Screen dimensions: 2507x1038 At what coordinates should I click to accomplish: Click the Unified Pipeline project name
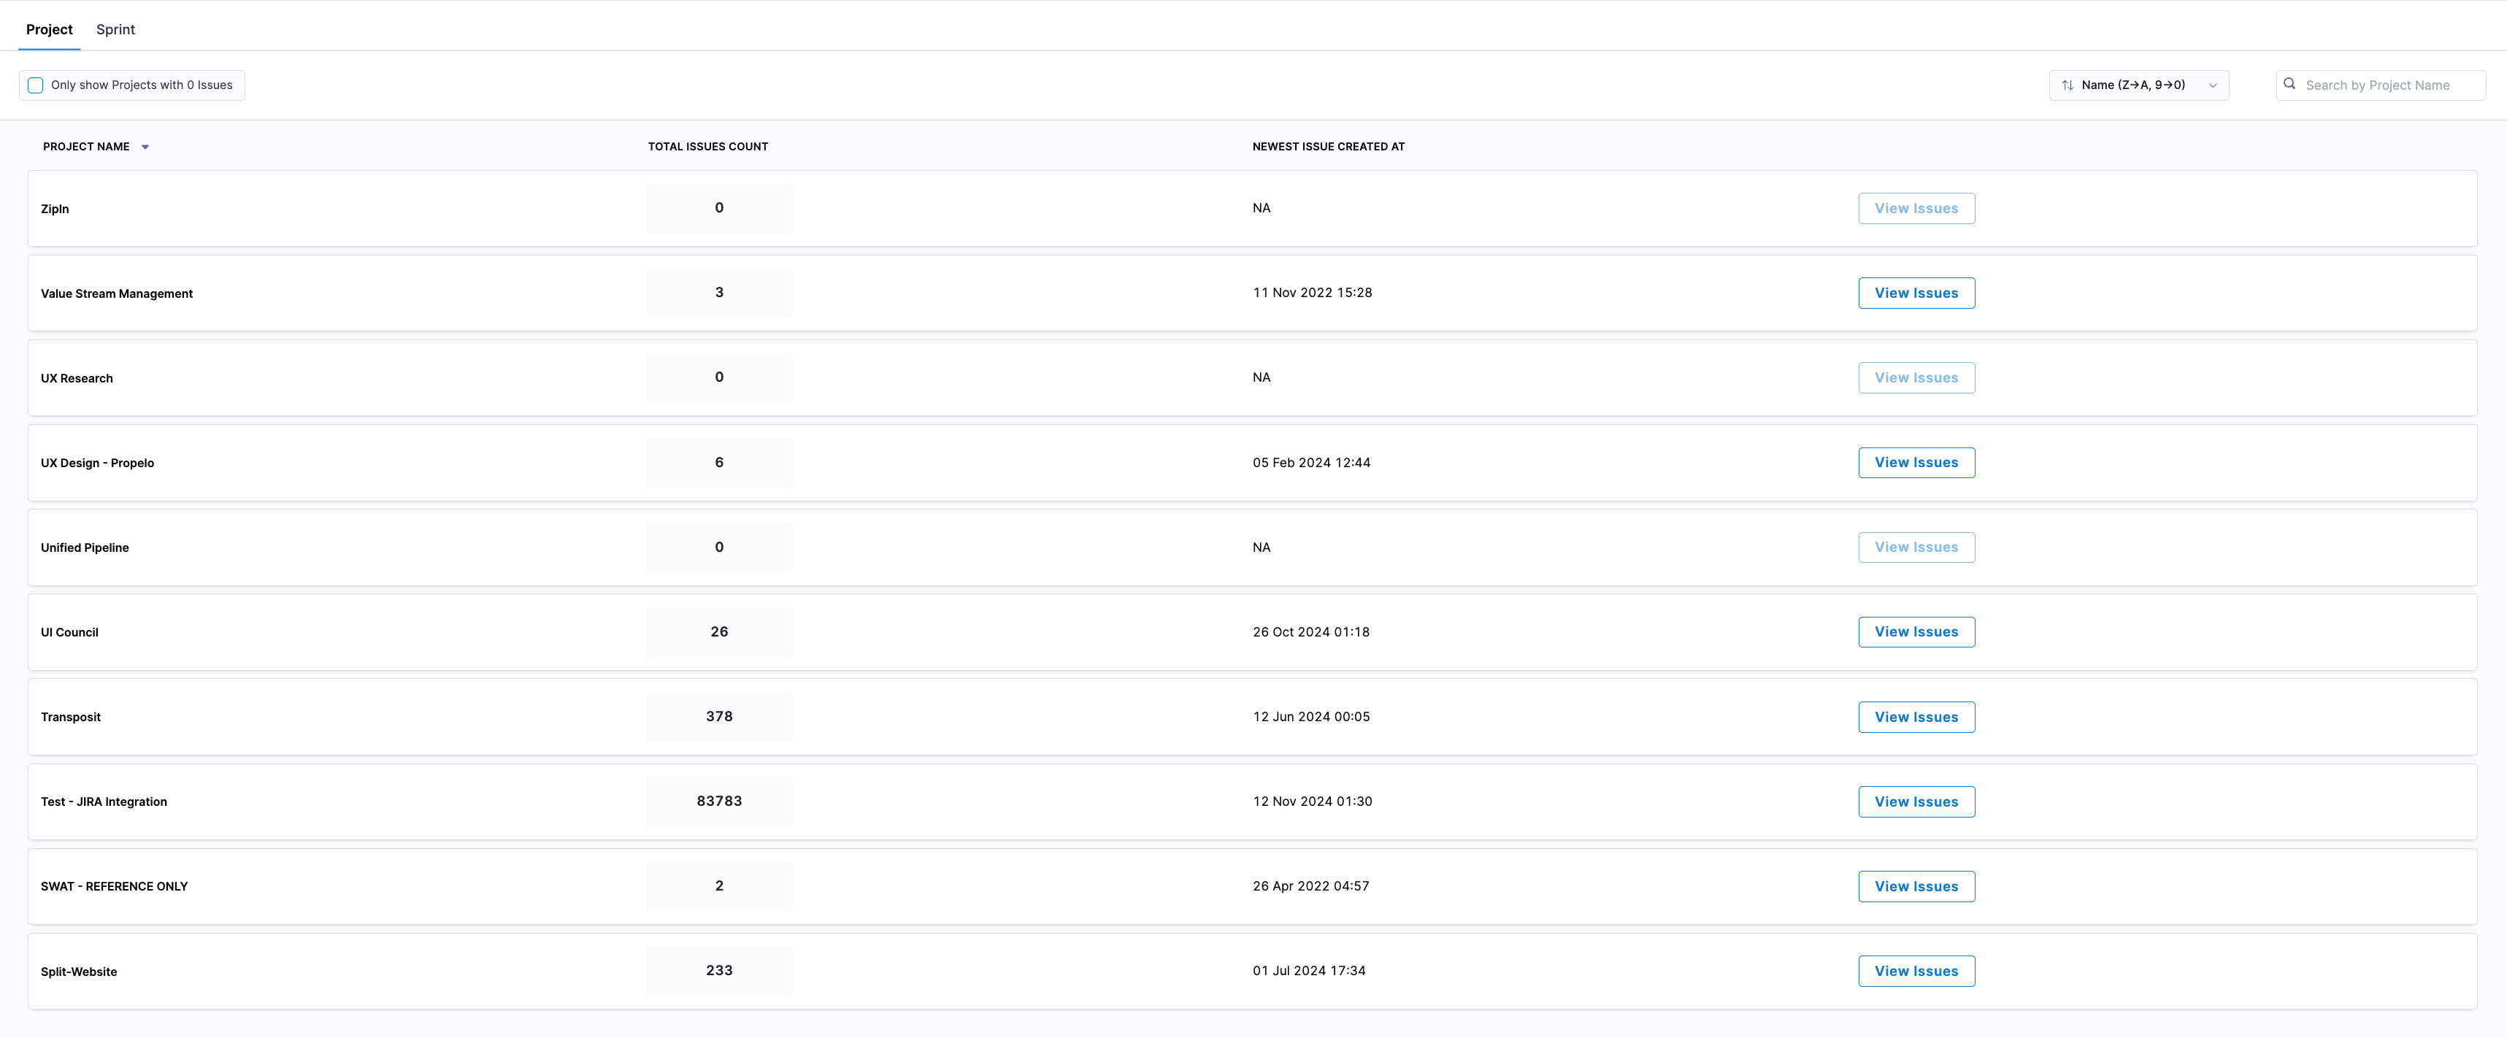[85, 547]
